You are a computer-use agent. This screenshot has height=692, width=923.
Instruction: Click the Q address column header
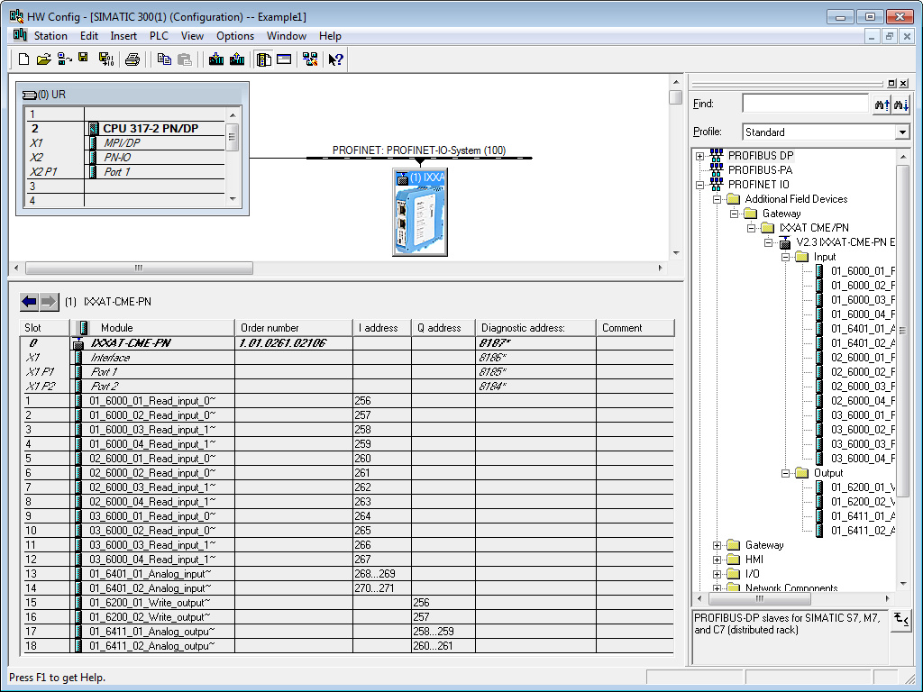coord(443,328)
